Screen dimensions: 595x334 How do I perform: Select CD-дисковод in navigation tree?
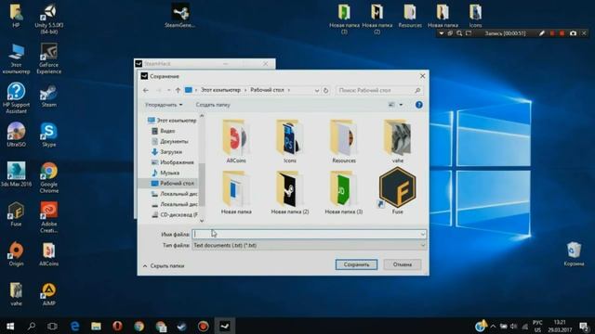175,214
